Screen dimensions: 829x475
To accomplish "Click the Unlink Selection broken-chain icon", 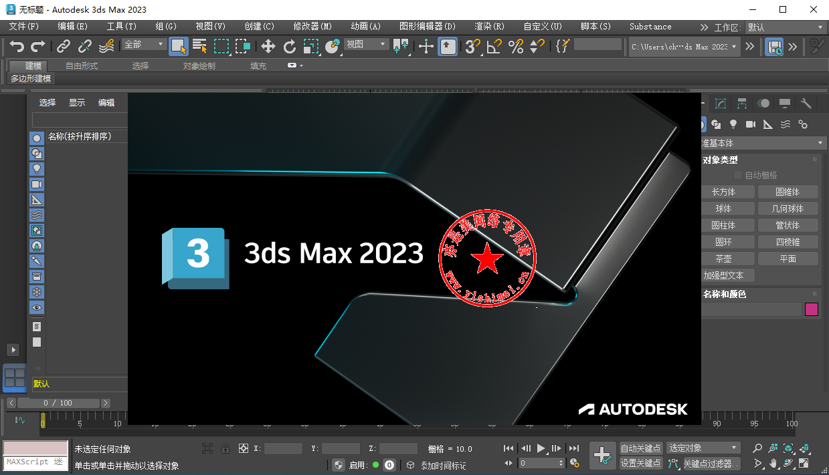I will (x=85, y=46).
